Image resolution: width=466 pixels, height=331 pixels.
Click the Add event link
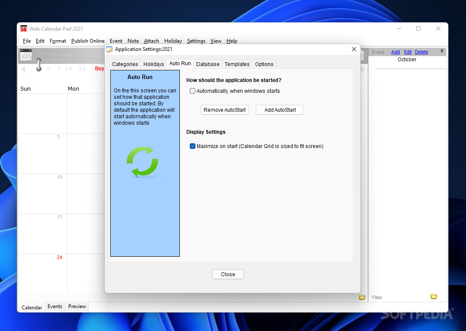[395, 52]
